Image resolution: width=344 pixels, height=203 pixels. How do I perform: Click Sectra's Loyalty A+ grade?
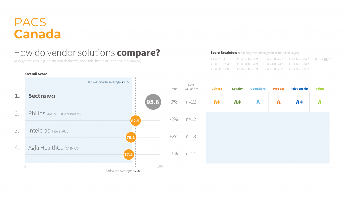(238, 102)
